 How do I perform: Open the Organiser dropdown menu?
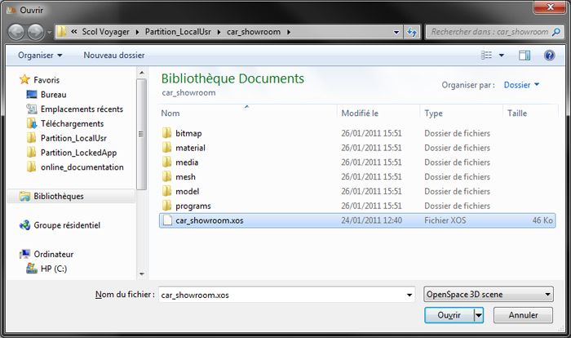click(40, 56)
